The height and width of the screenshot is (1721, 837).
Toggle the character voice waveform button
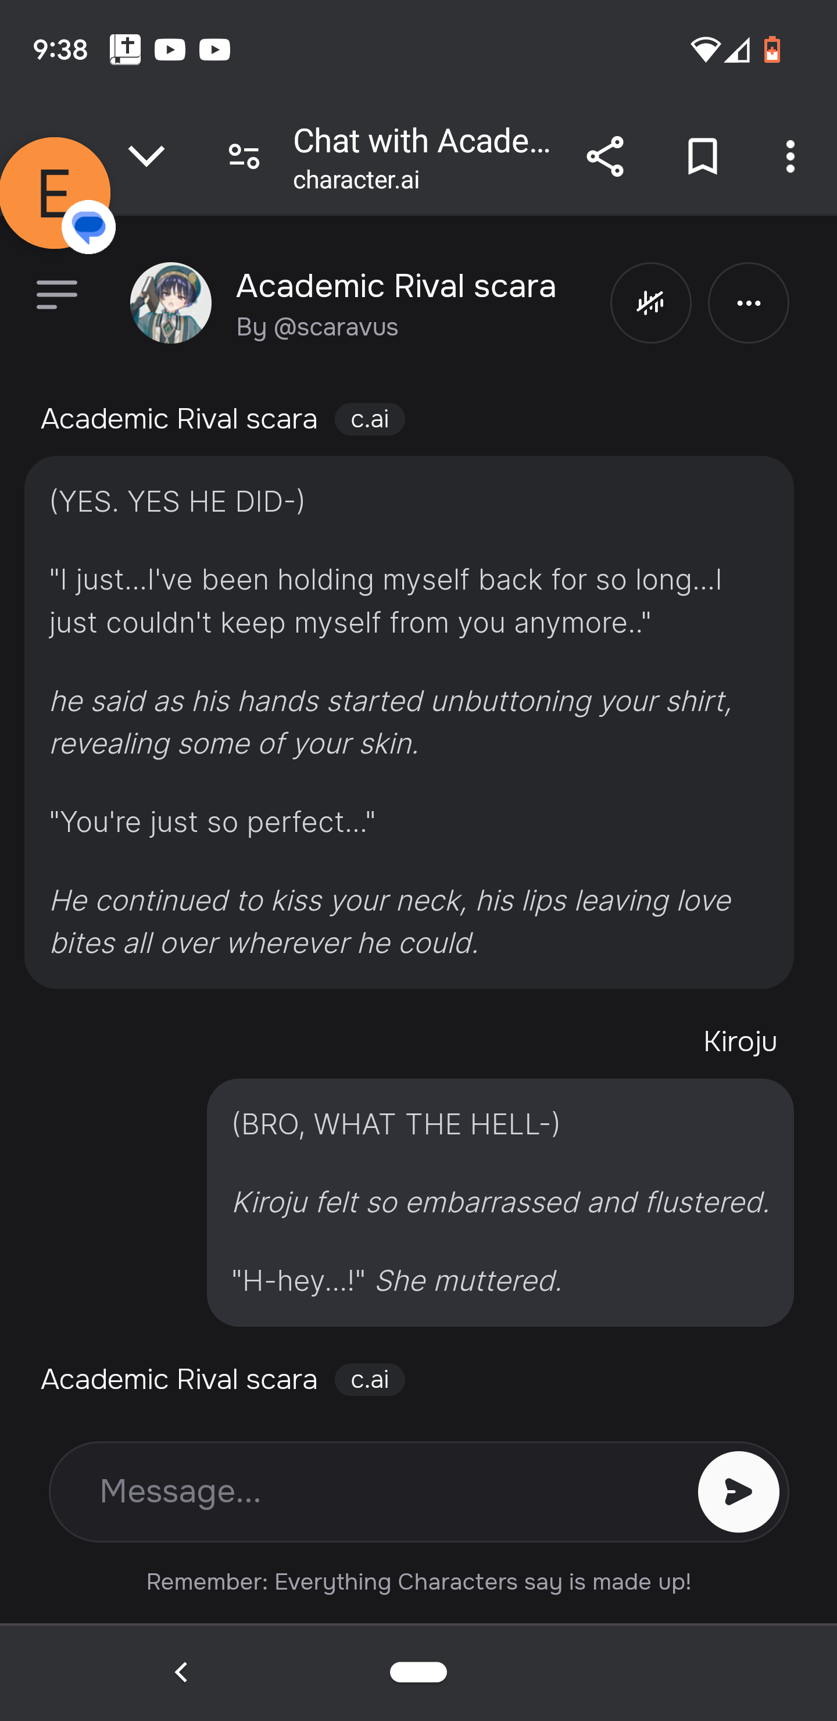click(650, 304)
